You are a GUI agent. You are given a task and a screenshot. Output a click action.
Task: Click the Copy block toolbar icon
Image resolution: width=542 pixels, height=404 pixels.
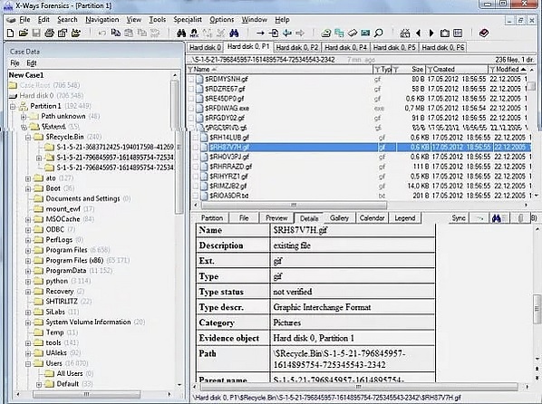[x=115, y=34]
